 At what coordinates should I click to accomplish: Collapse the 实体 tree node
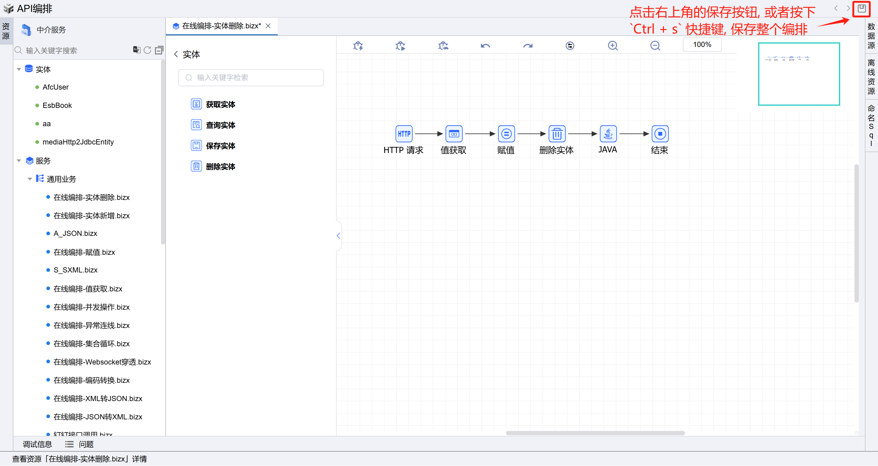[19, 69]
